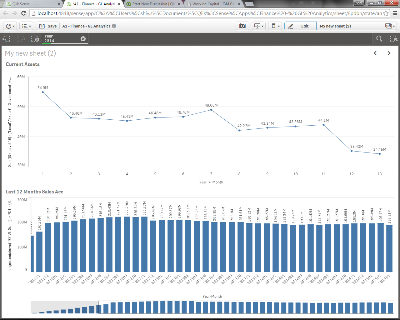Open the selections tool in the corner
Image resolution: width=400 pixels, height=320 pixels.
393,38
